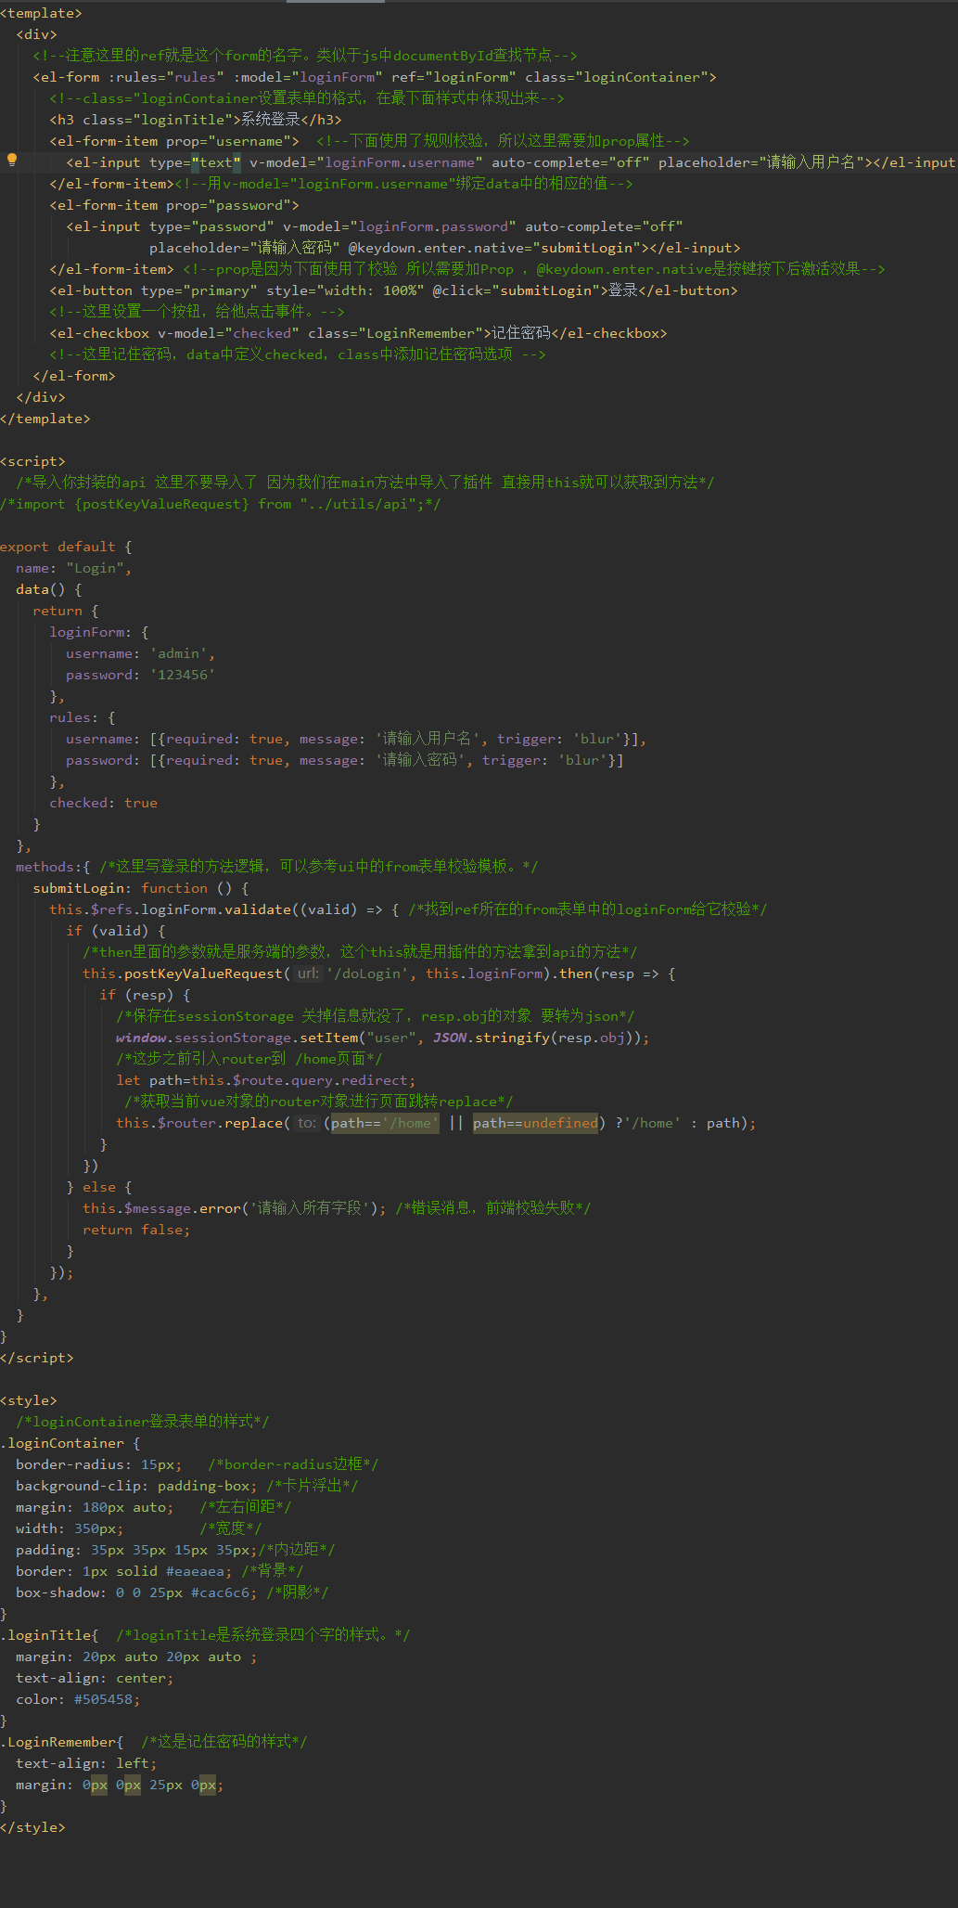
Task: Click the .loginContainer { CSS selector
Action: point(70,1443)
